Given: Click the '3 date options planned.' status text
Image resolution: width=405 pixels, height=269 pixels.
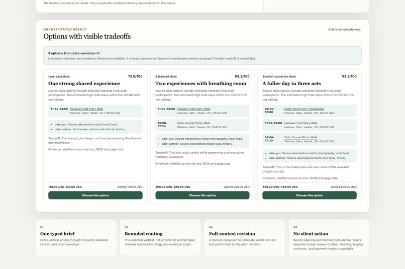Looking at the screenshot, I should pos(345,30).
